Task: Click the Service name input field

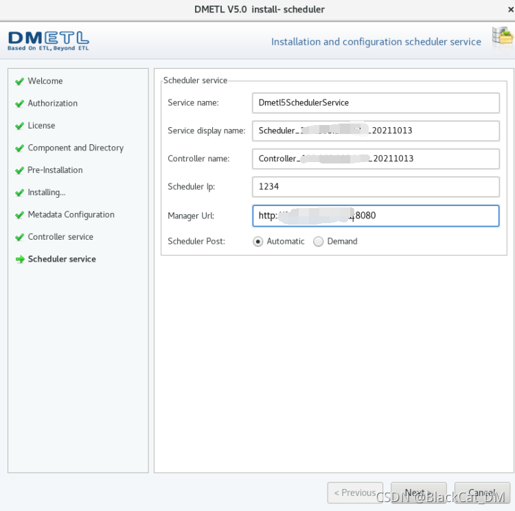Action: [x=376, y=103]
